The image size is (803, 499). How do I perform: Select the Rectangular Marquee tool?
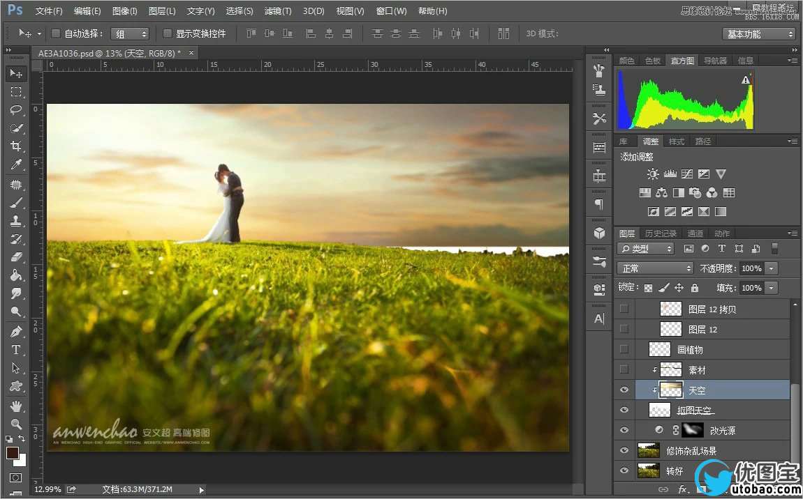(x=16, y=92)
